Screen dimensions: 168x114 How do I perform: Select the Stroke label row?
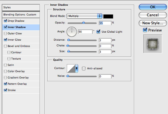coord(21,90)
